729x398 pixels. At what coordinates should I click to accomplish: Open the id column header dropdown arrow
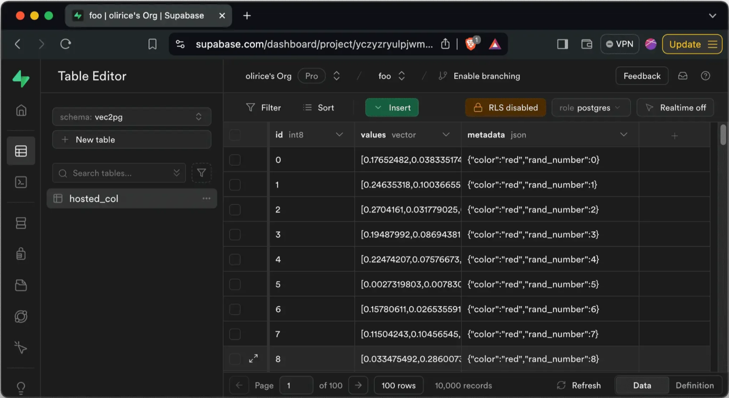pos(339,134)
